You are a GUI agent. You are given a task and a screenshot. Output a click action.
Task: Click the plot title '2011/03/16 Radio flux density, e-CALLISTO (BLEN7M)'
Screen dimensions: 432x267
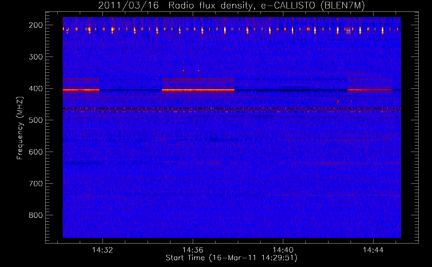coord(231,6)
